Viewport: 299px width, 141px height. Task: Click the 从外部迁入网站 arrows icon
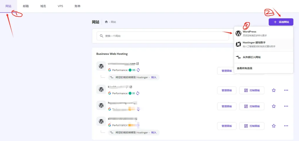[x=238, y=57]
